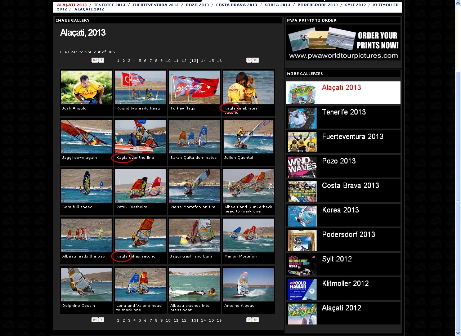Click next page arrow below the gallery
The height and width of the screenshot is (336, 461).
[249, 320]
